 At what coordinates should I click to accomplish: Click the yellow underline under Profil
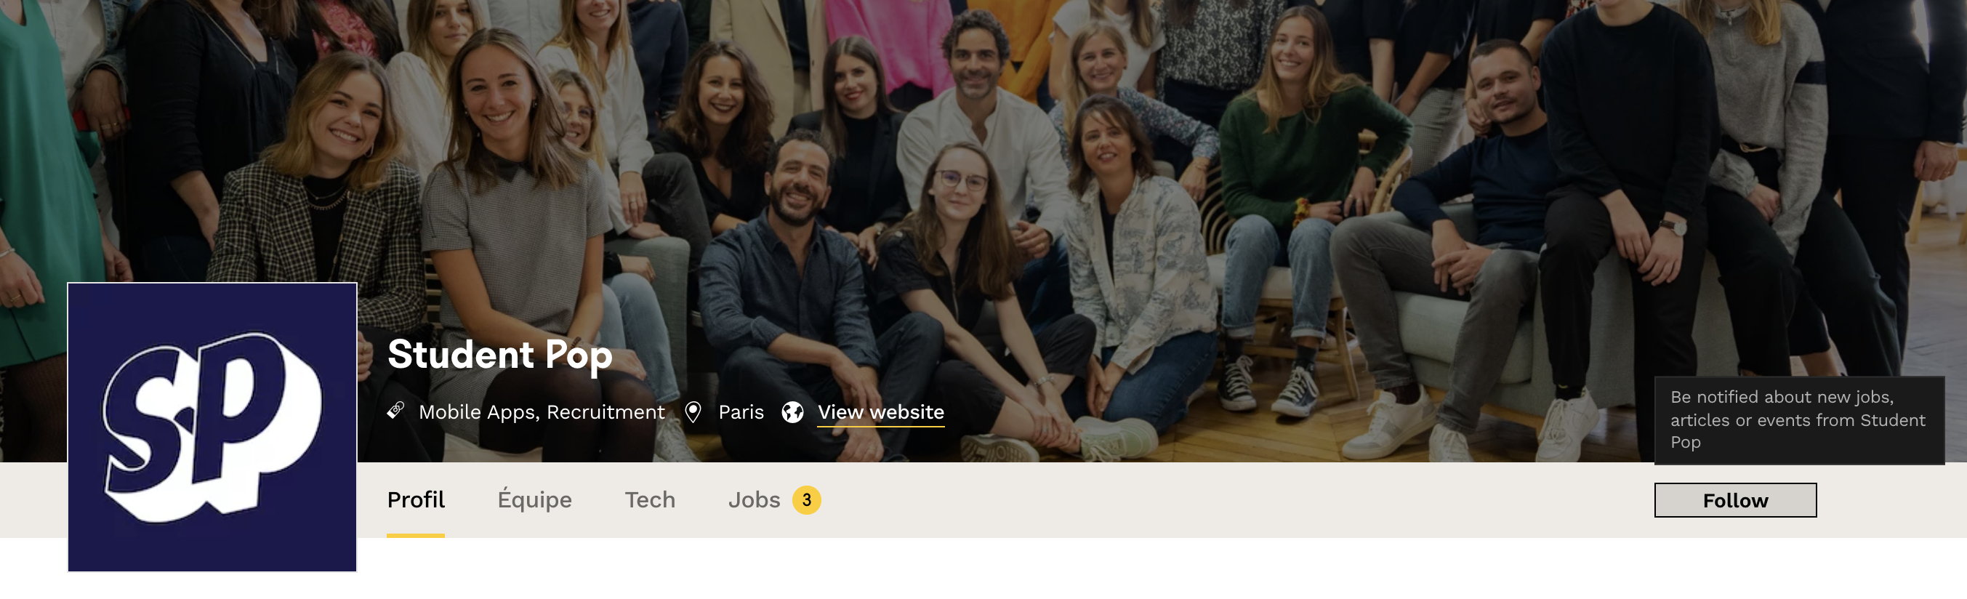pos(415,535)
